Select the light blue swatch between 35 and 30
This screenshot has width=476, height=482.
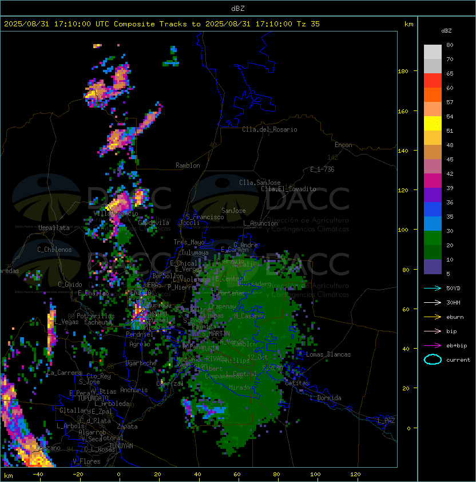click(433, 223)
